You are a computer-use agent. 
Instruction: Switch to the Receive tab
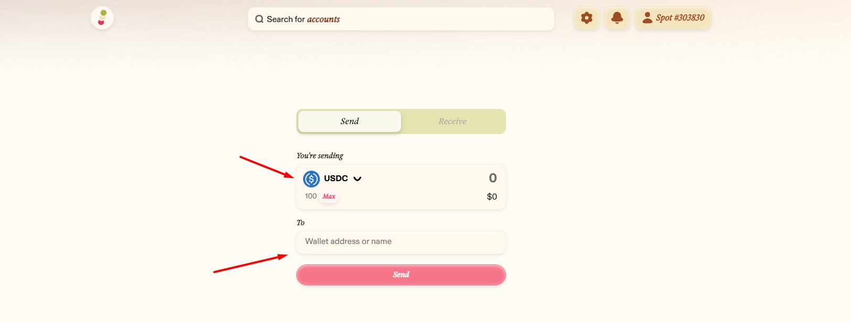452,121
